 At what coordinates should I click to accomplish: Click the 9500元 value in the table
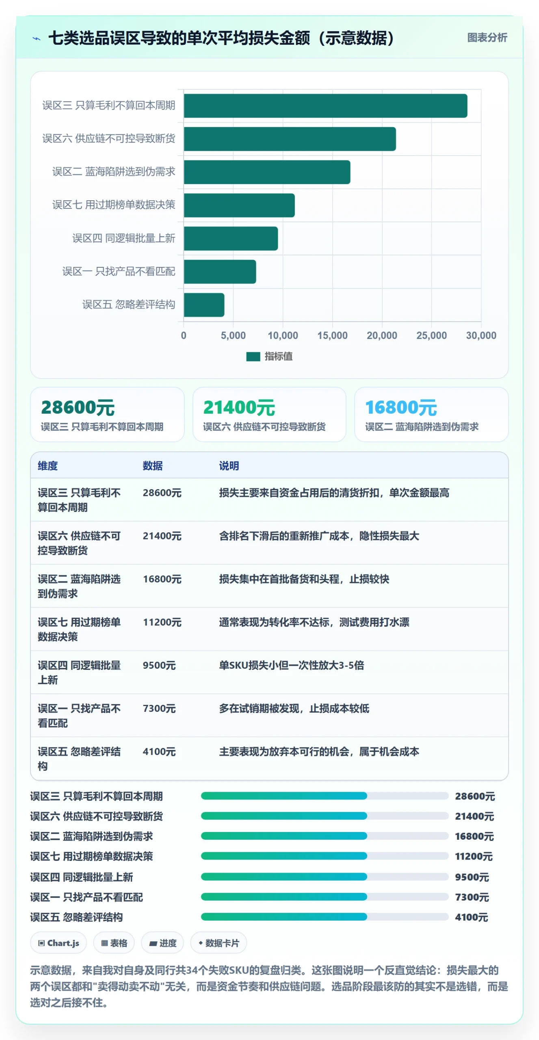[159, 665]
